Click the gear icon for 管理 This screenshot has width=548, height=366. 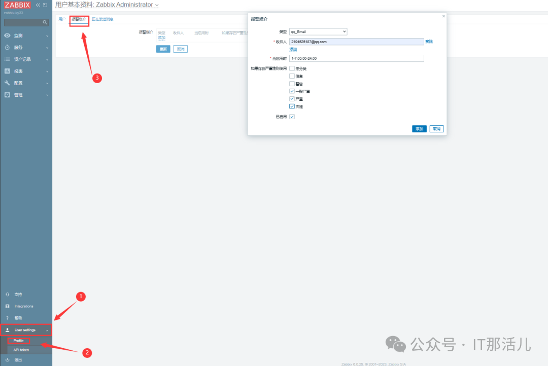(7, 95)
